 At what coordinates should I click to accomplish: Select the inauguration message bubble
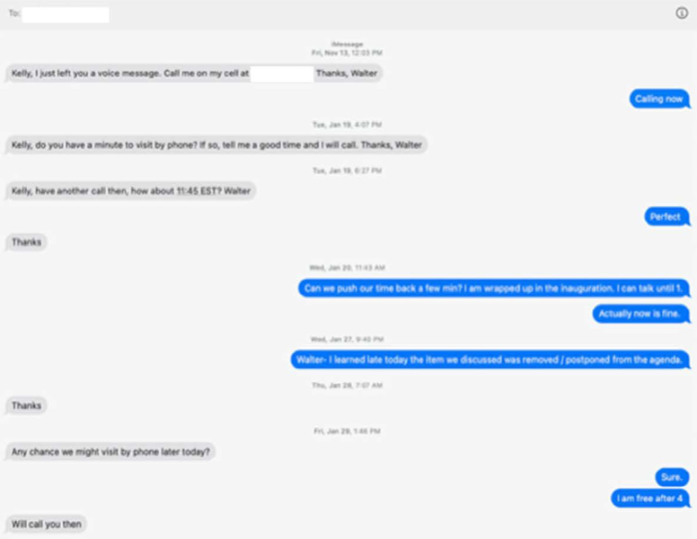coord(493,289)
